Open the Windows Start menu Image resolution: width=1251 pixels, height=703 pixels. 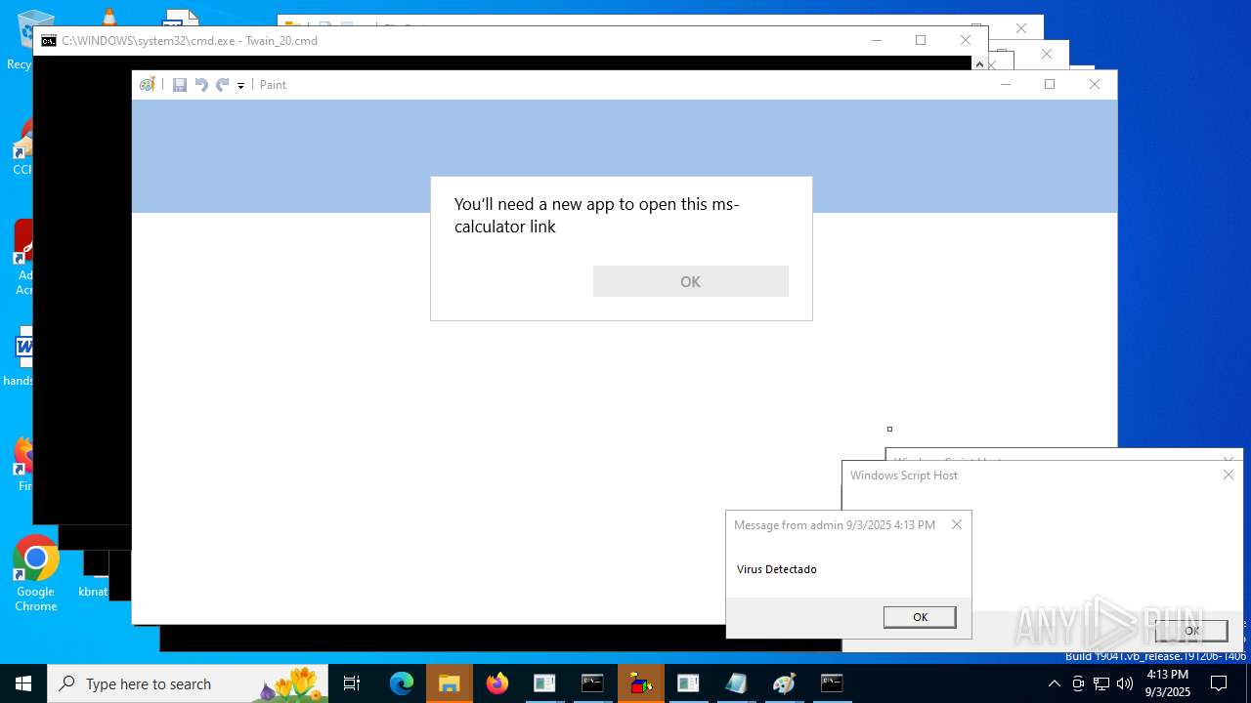coord(23,683)
